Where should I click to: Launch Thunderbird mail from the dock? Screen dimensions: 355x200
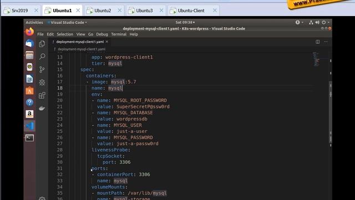point(29,43)
